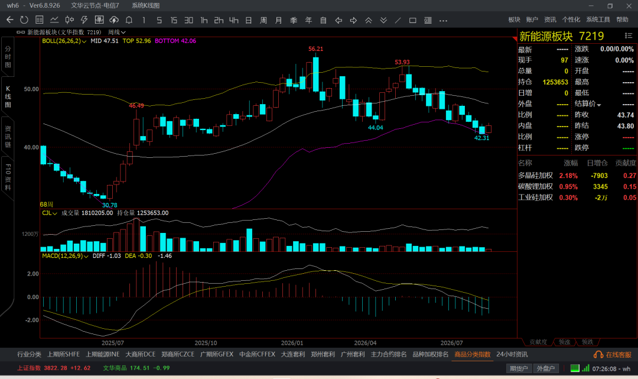Screen dimensions: 638x379
Task: Click the hollow left arrow icon
Action: (x=338, y=20)
